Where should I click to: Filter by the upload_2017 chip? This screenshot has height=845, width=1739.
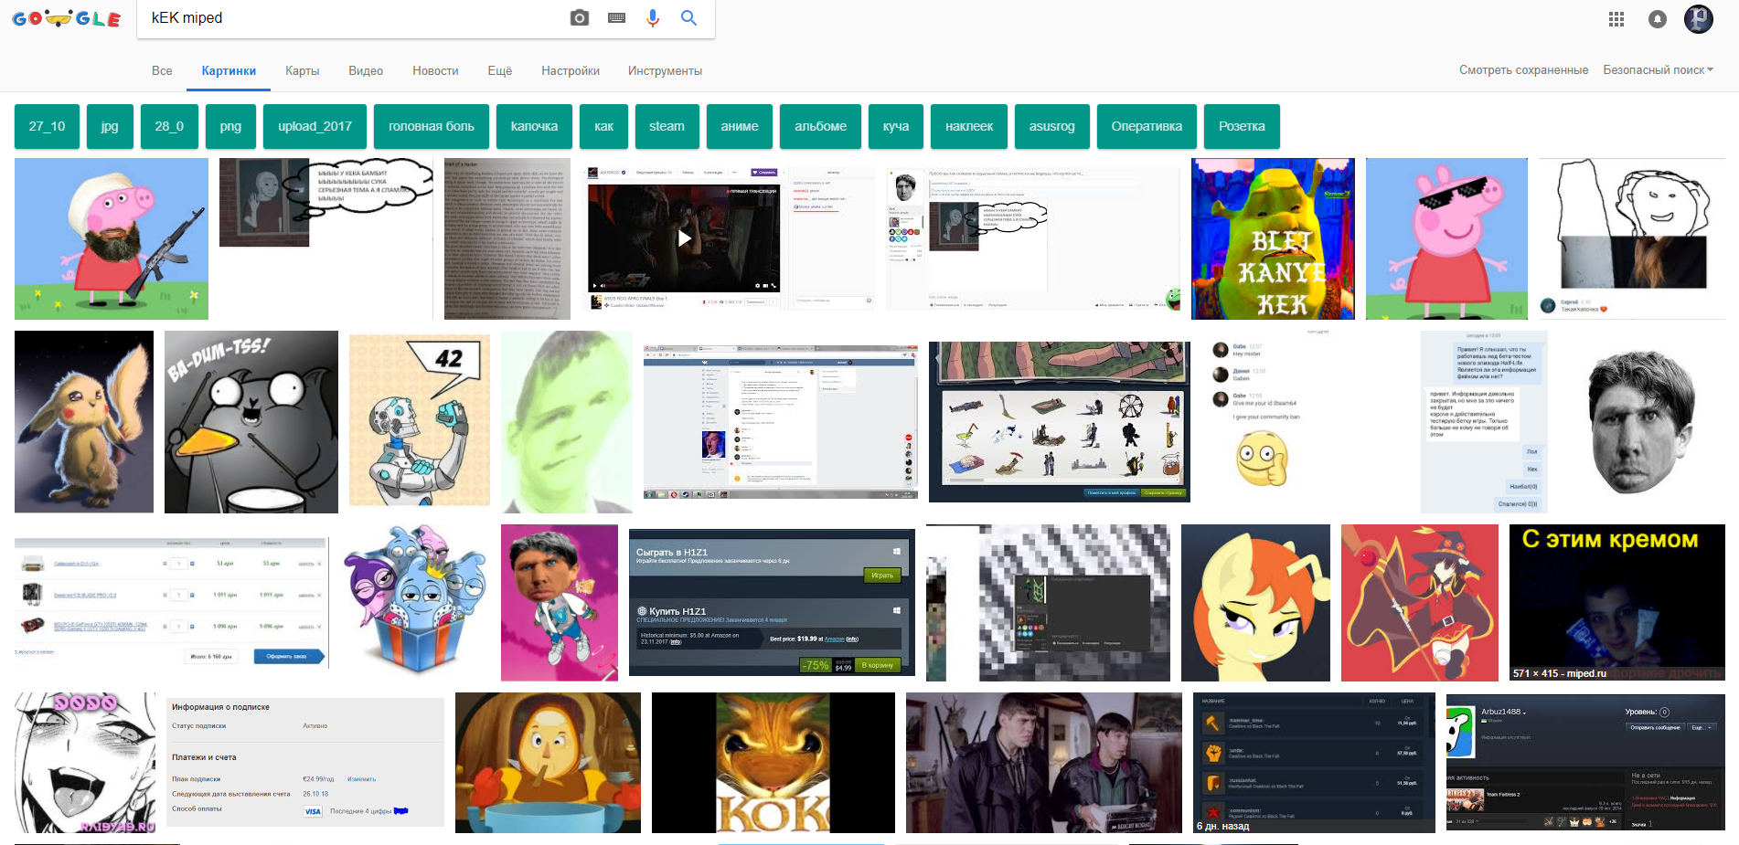[315, 126]
